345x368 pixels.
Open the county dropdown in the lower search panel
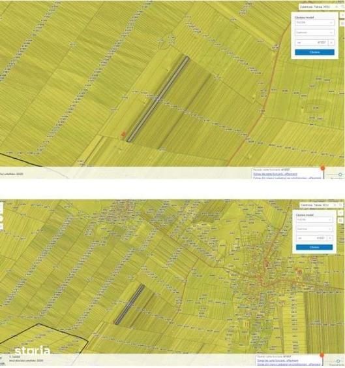tap(314, 220)
